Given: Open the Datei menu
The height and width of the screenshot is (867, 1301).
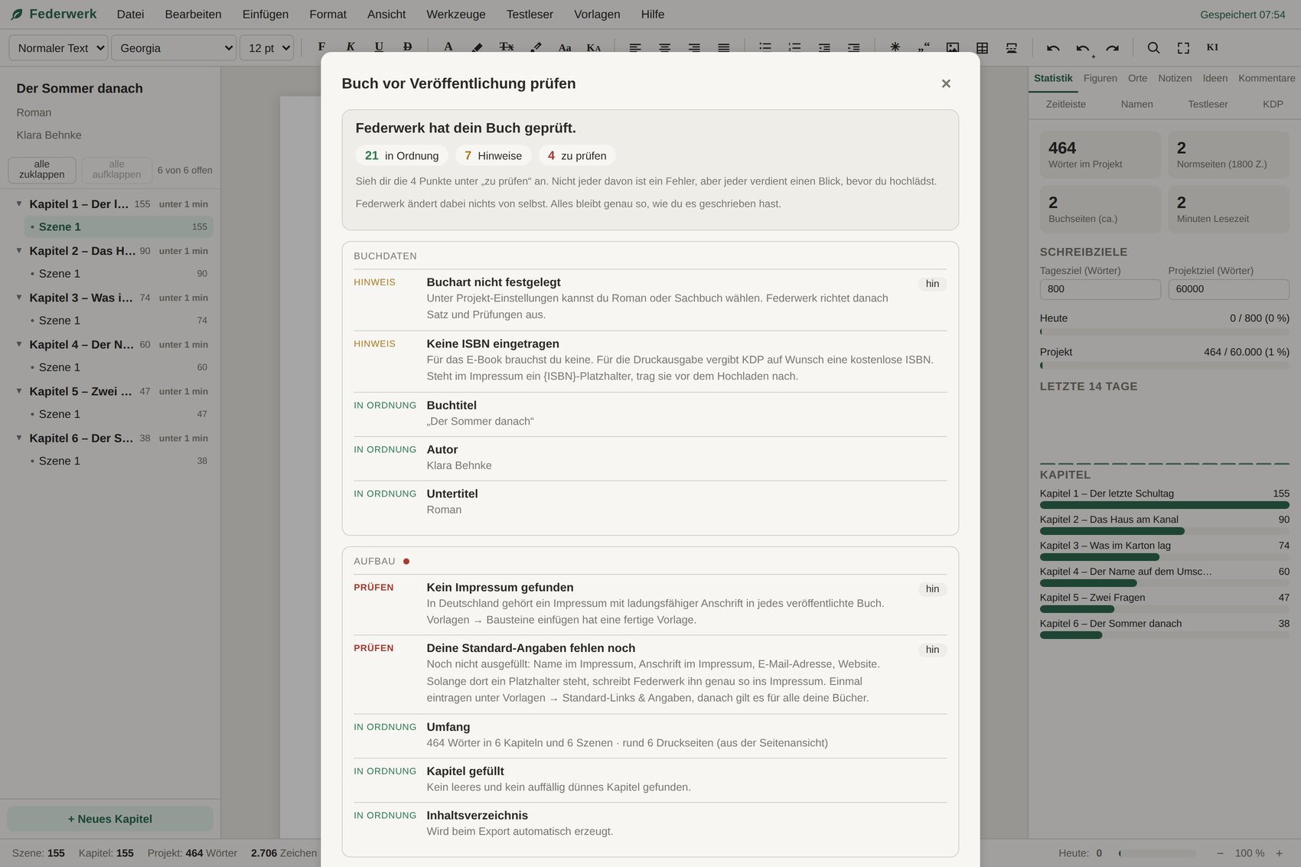Looking at the screenshot, I should tap(130, 15).
